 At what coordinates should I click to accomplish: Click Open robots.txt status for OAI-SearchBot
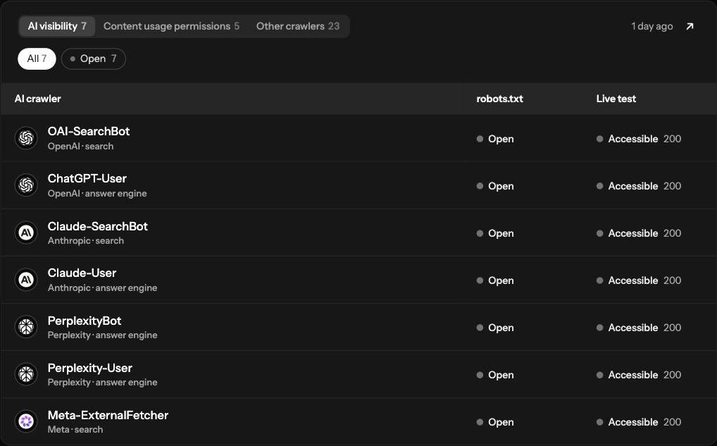(x=495, y=139)
